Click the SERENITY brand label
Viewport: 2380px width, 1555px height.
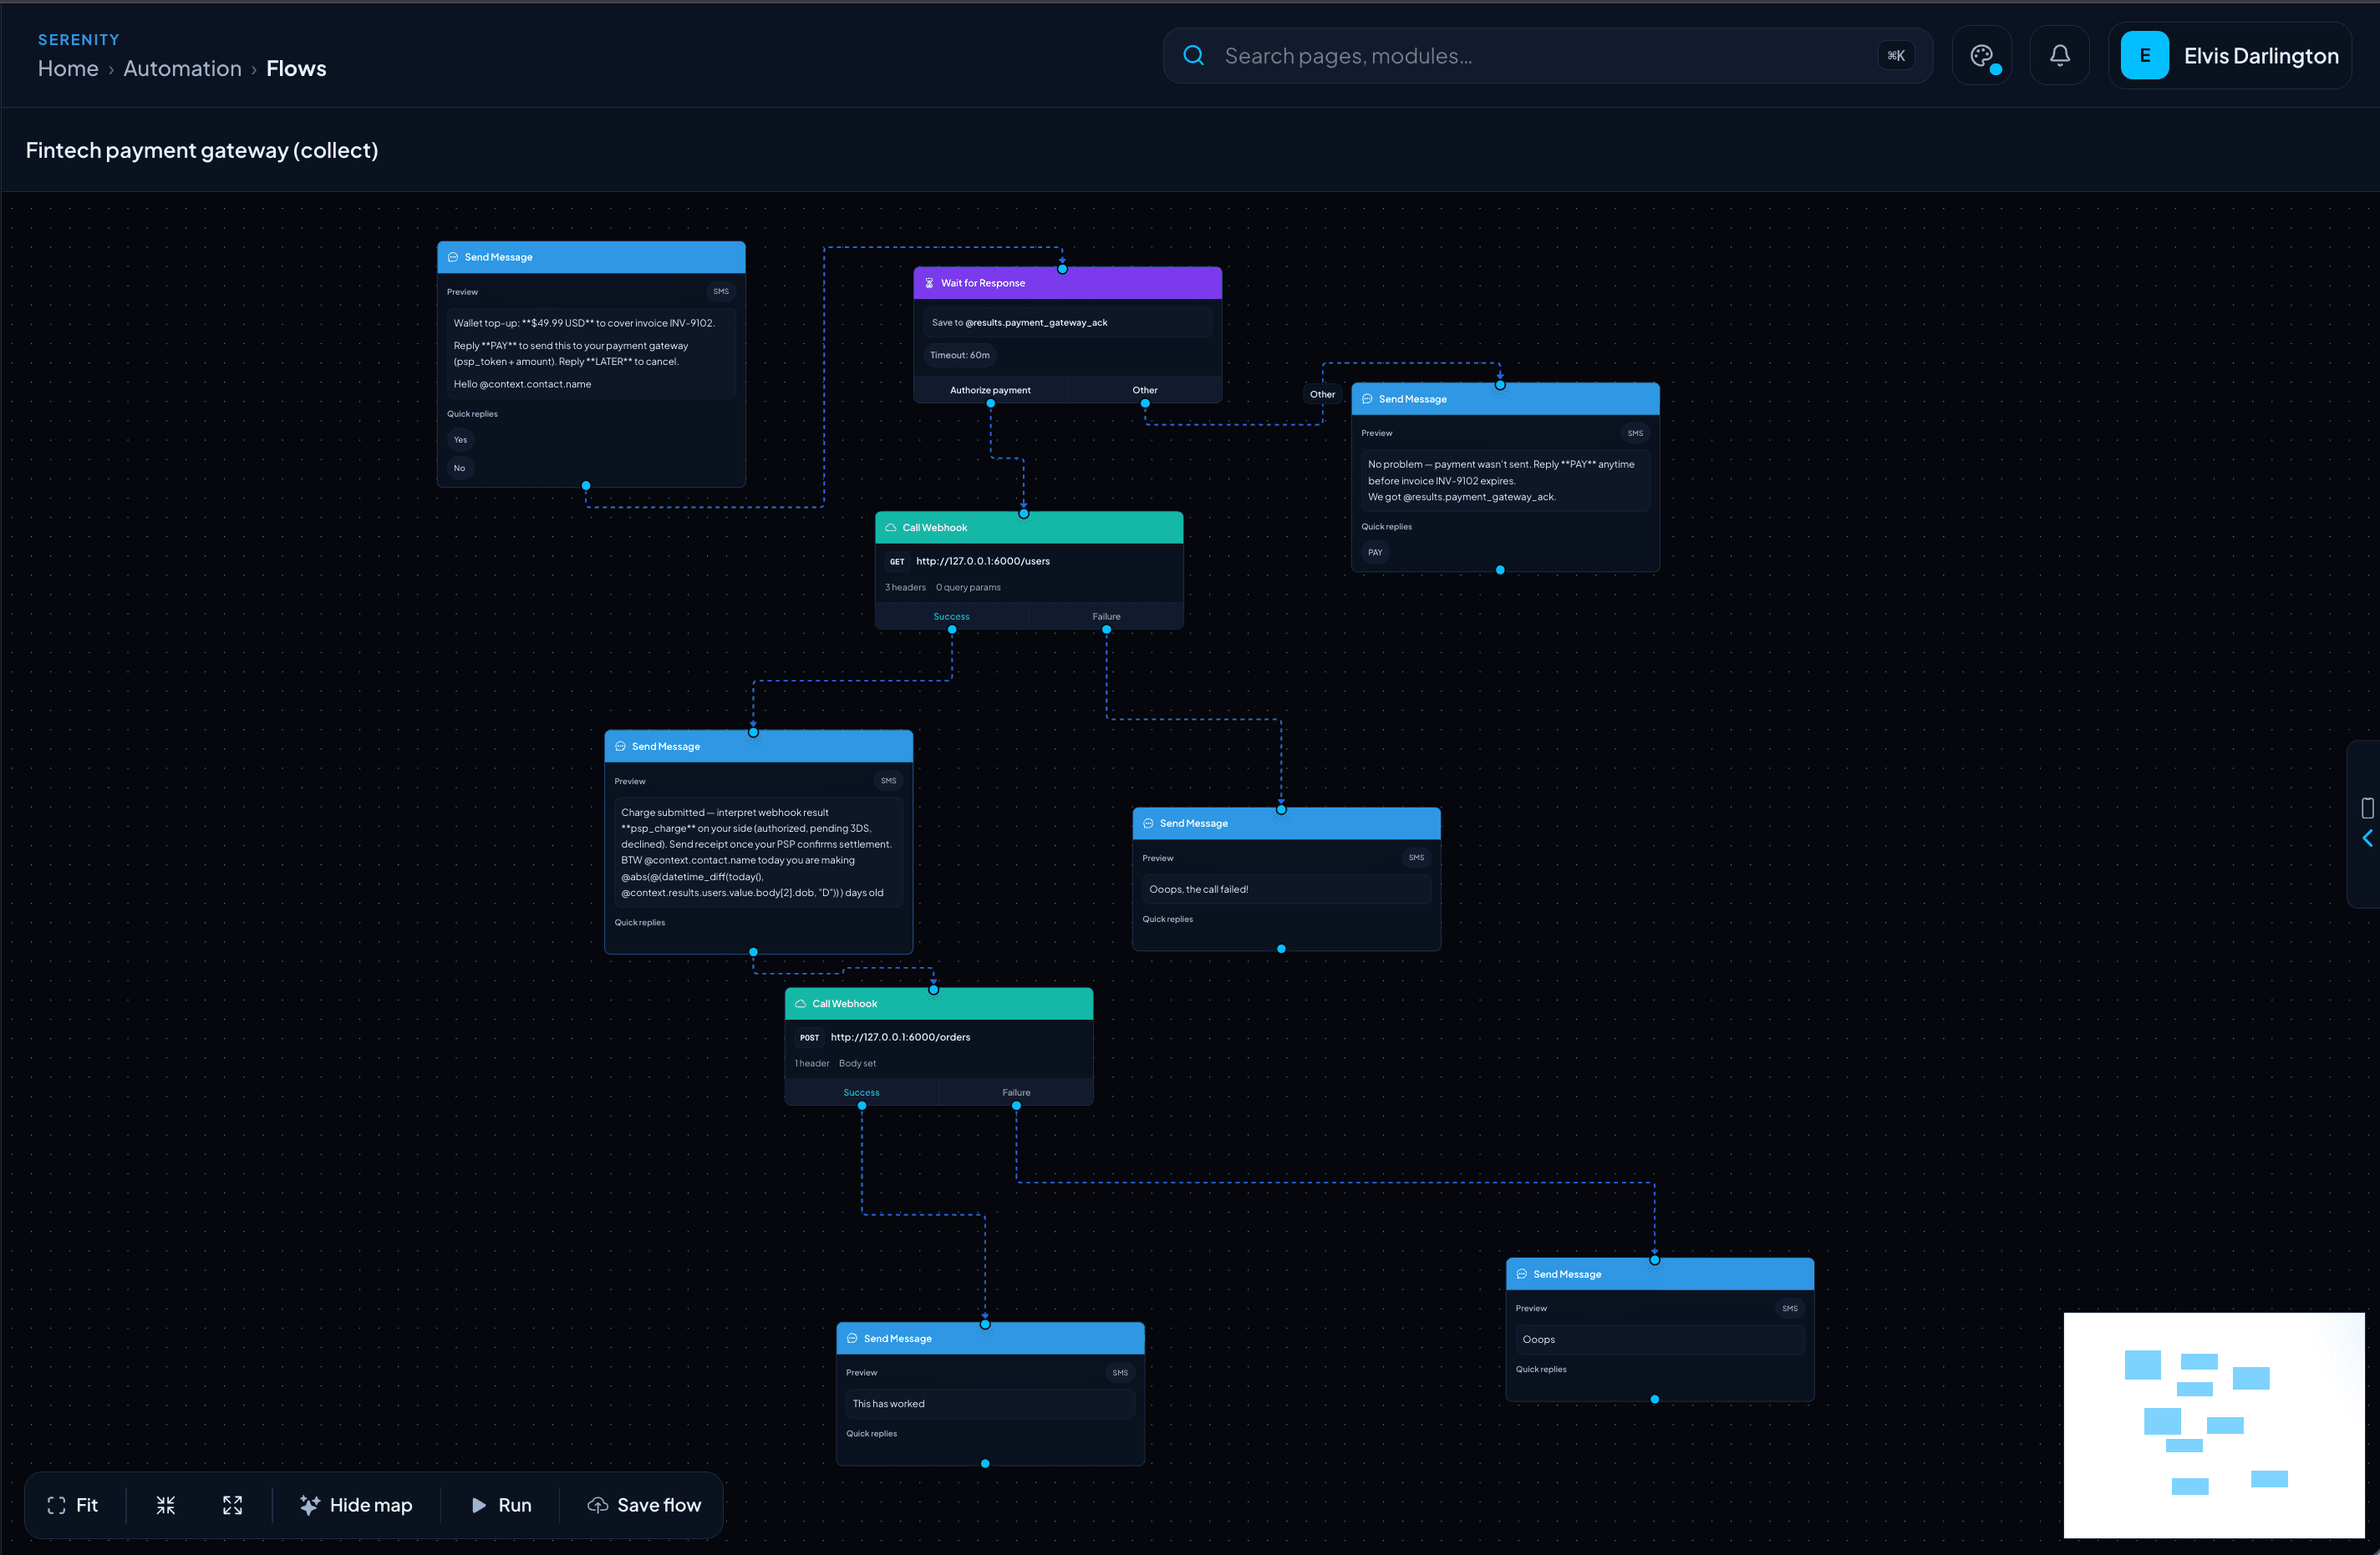[x=78, y=39]
